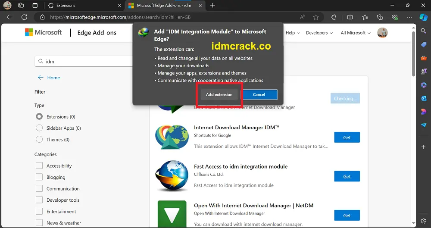Image resolution: width=431 pixels, height=228 pixels.
Task: Open a new tab with plus button
Action: [212, 5]
